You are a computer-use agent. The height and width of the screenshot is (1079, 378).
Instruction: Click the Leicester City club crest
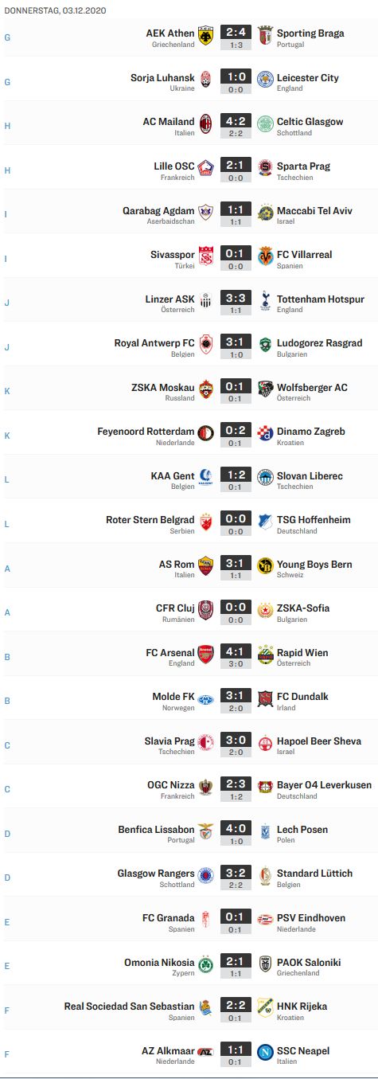265,80
